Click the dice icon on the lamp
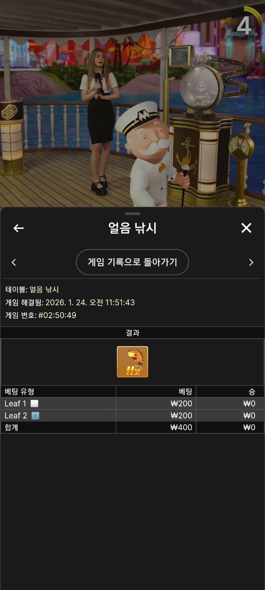This screenshot has height=590, width=265. [9, 112]
